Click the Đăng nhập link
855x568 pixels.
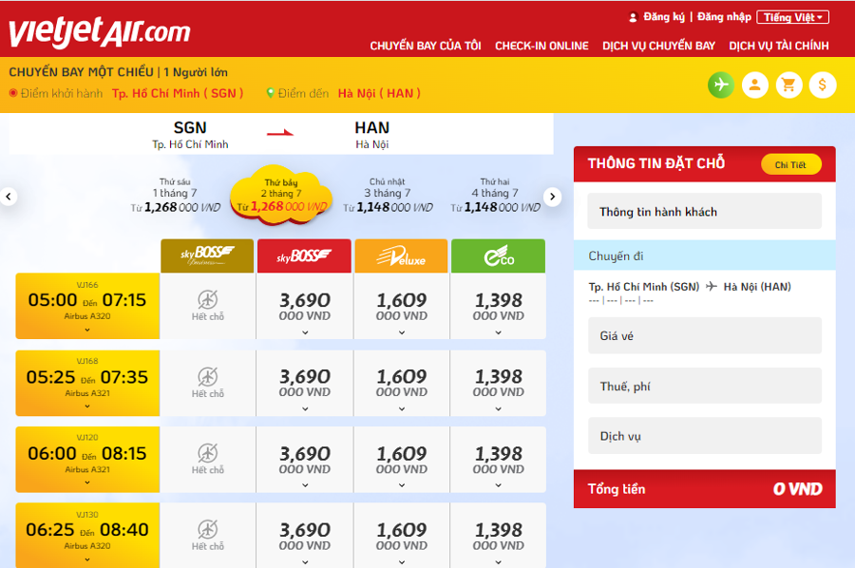[x=724, y=17]
